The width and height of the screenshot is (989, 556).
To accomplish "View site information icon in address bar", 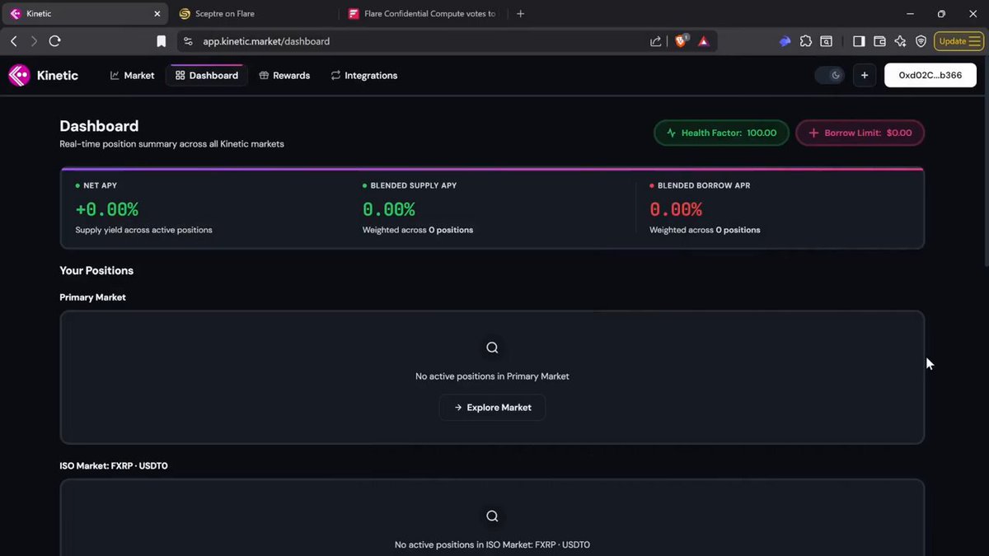I will [188, 41].
